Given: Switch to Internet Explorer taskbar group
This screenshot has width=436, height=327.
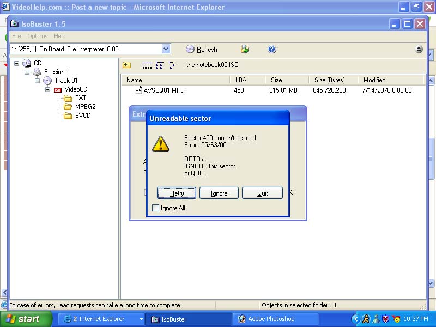Looking at the screenshot, I should pos(101,319).
